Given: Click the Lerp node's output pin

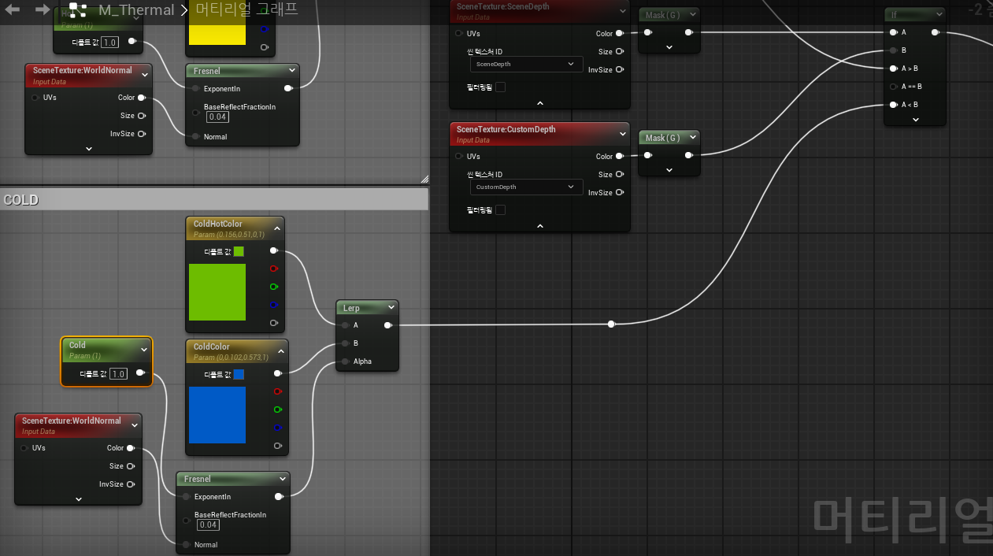Looking at the screenshot, I should coord(388,325).
